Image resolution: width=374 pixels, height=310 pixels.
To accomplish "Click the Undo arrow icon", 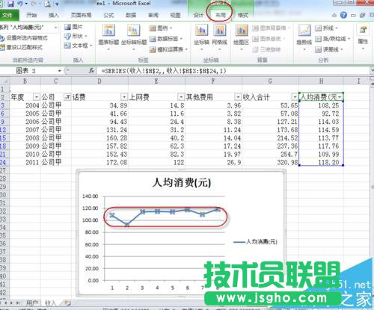I will coord(20,4).
